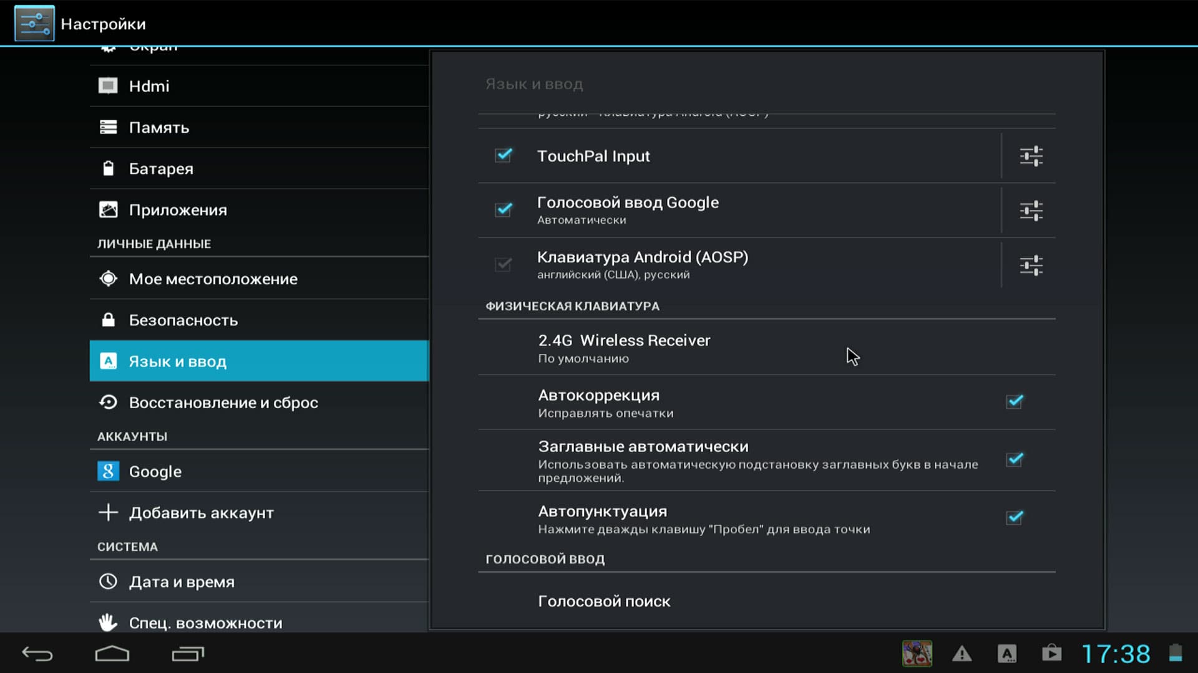This screenshot has width=1198, height=673.
Task: Click the keyboard input notification icon
Action: 1006,654
